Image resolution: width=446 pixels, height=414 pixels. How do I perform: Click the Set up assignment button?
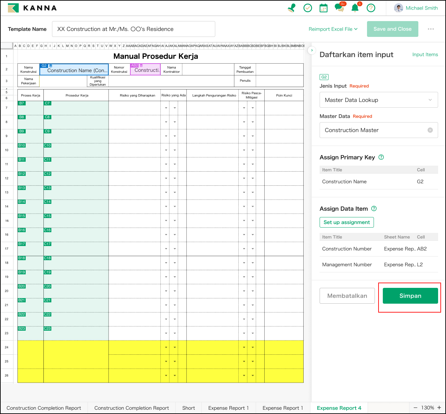click(347, 222)
